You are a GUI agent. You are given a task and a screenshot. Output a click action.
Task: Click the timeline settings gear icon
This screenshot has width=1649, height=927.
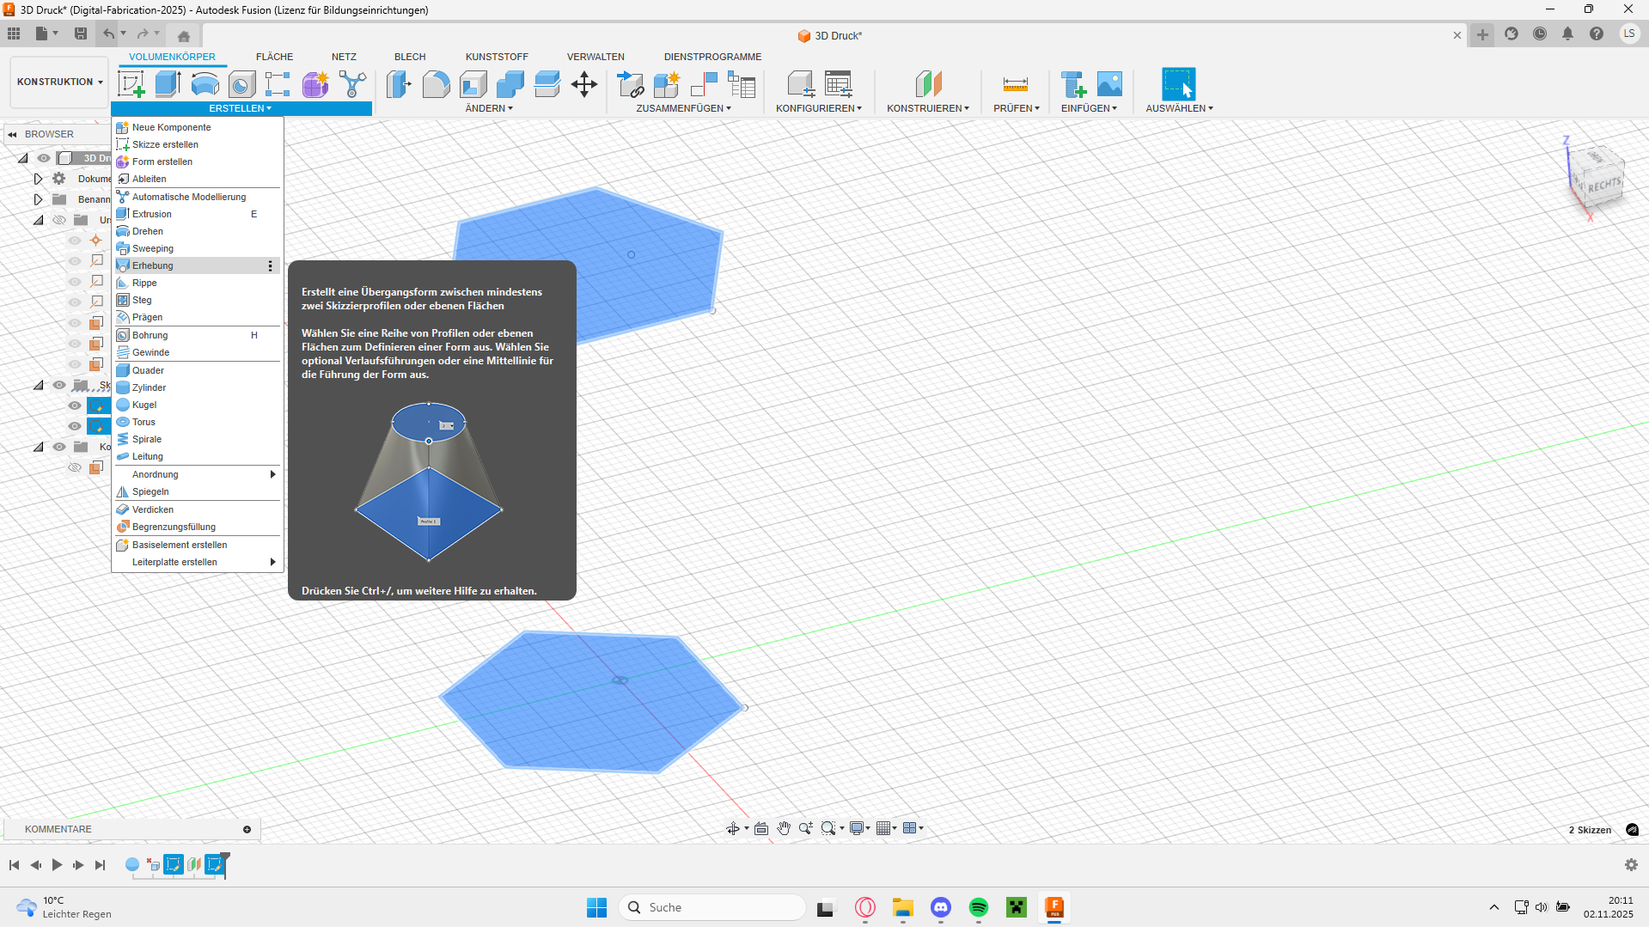pyautogui.click(x=1631, y=864)
